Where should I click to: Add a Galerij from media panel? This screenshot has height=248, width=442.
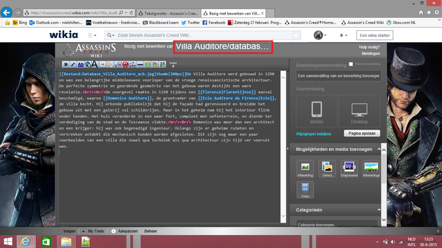tap(327, 169)
